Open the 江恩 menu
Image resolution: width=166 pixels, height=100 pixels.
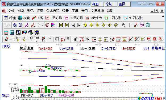pos(40,11)
